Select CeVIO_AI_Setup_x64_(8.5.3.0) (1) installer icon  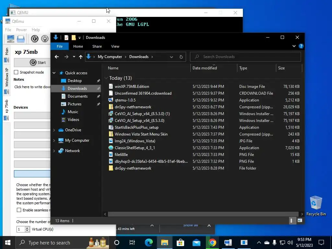(111, 114)
